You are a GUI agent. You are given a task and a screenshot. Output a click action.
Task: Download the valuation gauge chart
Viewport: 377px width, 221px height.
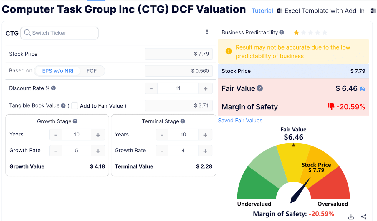coord(351,217)
